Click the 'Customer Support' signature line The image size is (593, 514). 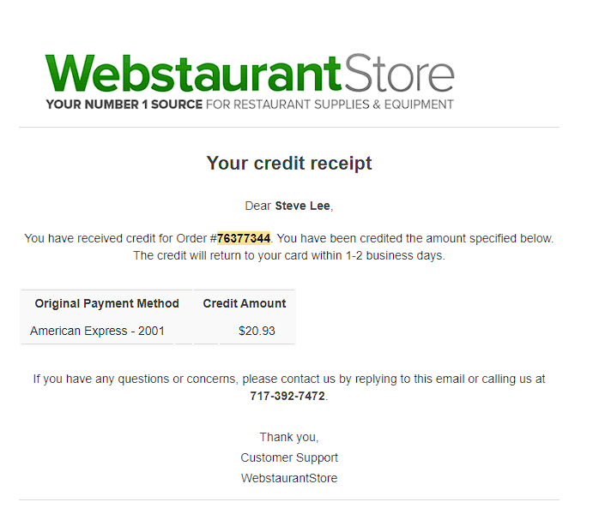pyautogui.click(x=289, y=457)
